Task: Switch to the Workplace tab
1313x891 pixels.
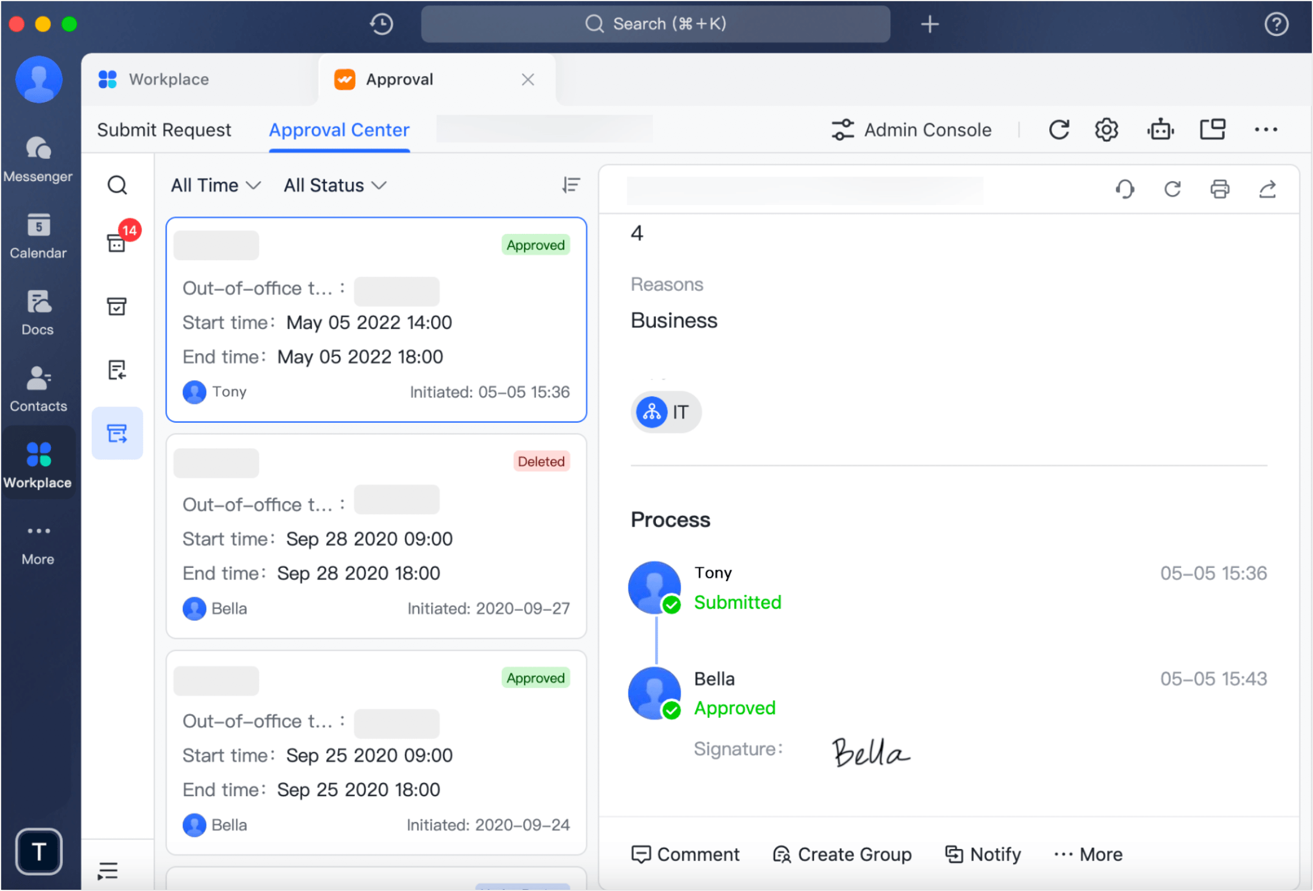Action: (x=169, y=79)
